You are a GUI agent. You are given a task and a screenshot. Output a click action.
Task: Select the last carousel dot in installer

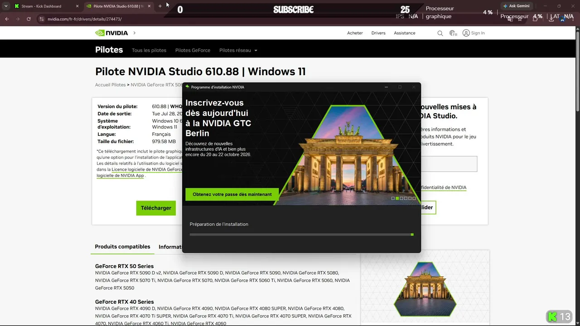[414, 198]
